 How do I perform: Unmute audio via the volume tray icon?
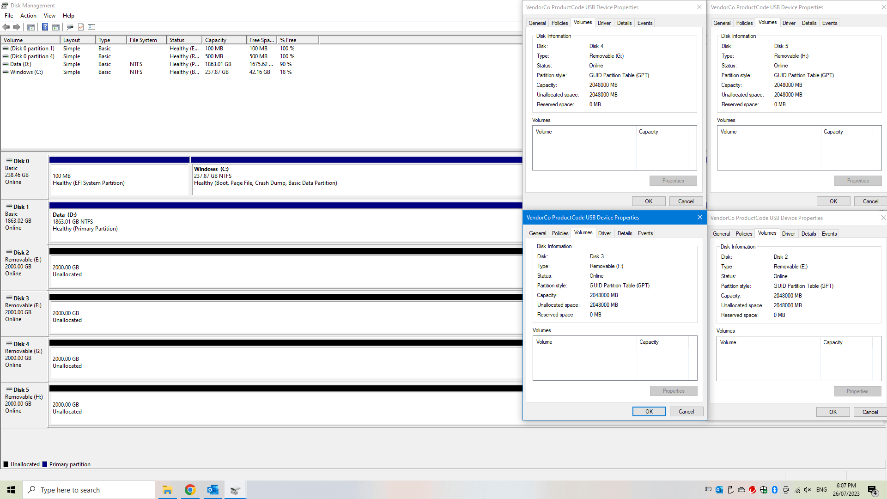807,489
